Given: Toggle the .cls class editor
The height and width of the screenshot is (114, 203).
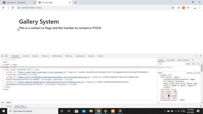Looking at the screenshot, I should (193, 64).
